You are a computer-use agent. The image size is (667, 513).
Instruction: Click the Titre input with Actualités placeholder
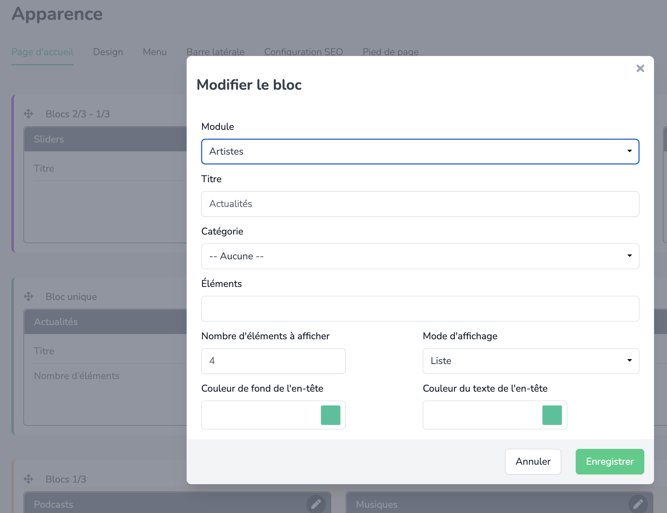420,204
